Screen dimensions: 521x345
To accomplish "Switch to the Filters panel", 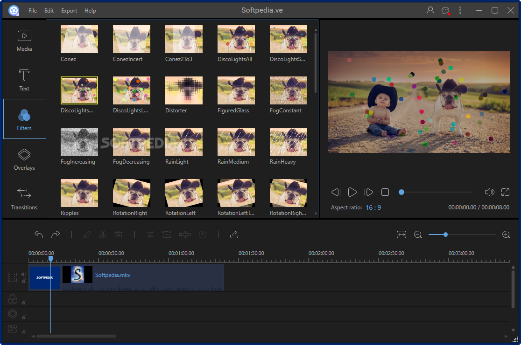I will point(24,120).
